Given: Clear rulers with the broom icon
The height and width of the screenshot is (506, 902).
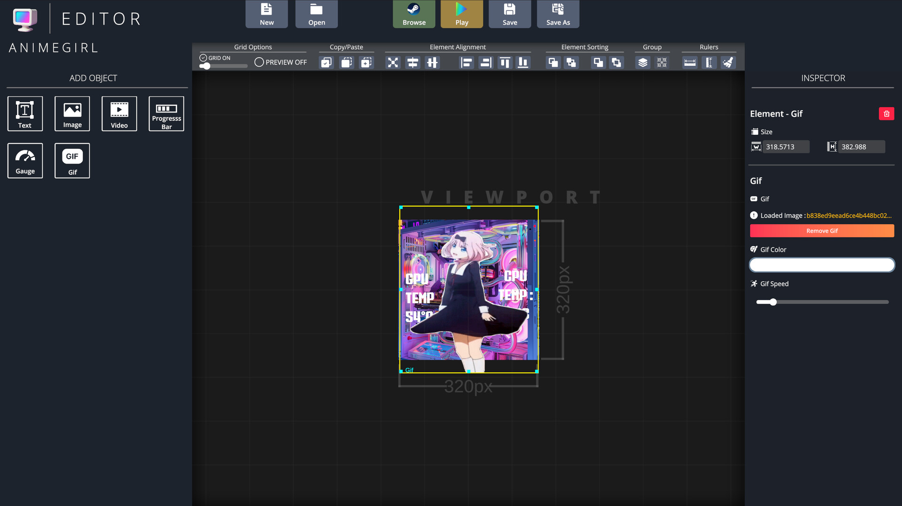Looking at the screenshot, I should point(728,62).
